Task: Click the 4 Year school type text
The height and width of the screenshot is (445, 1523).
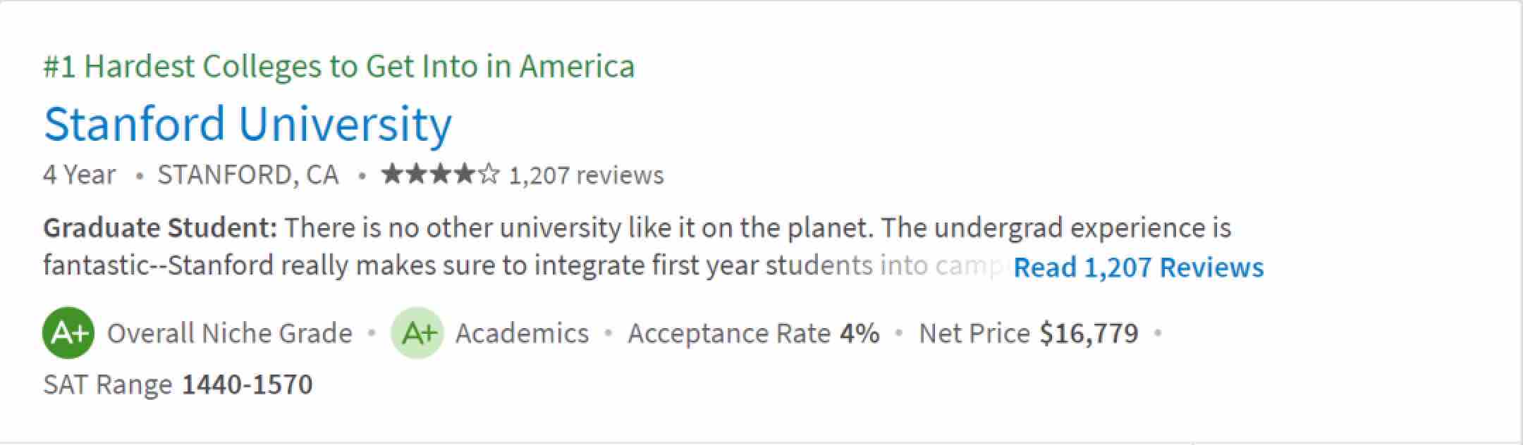Action: (79, 175)
